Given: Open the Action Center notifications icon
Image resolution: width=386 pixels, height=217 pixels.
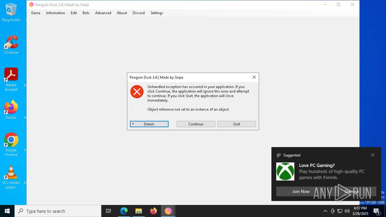Looking at the screenshot, I should pos(377,211).
